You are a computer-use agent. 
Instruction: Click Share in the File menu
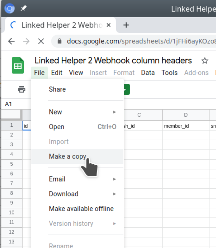tap(57, 89)
